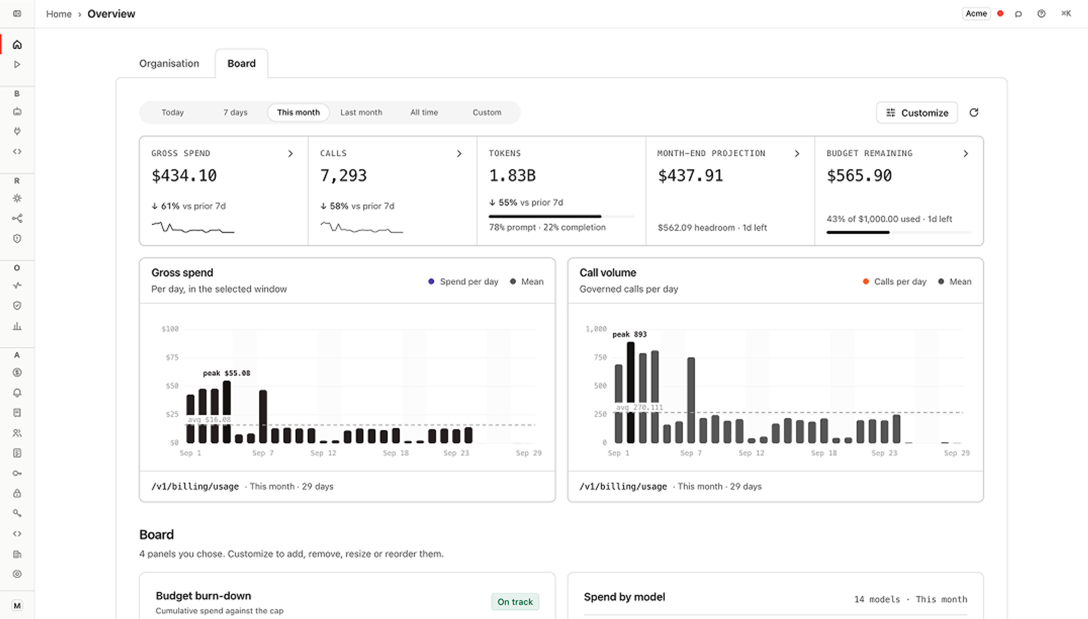Click the On track status badge
This screenshot has height=619, width=1088.
[x=515, y=602]
